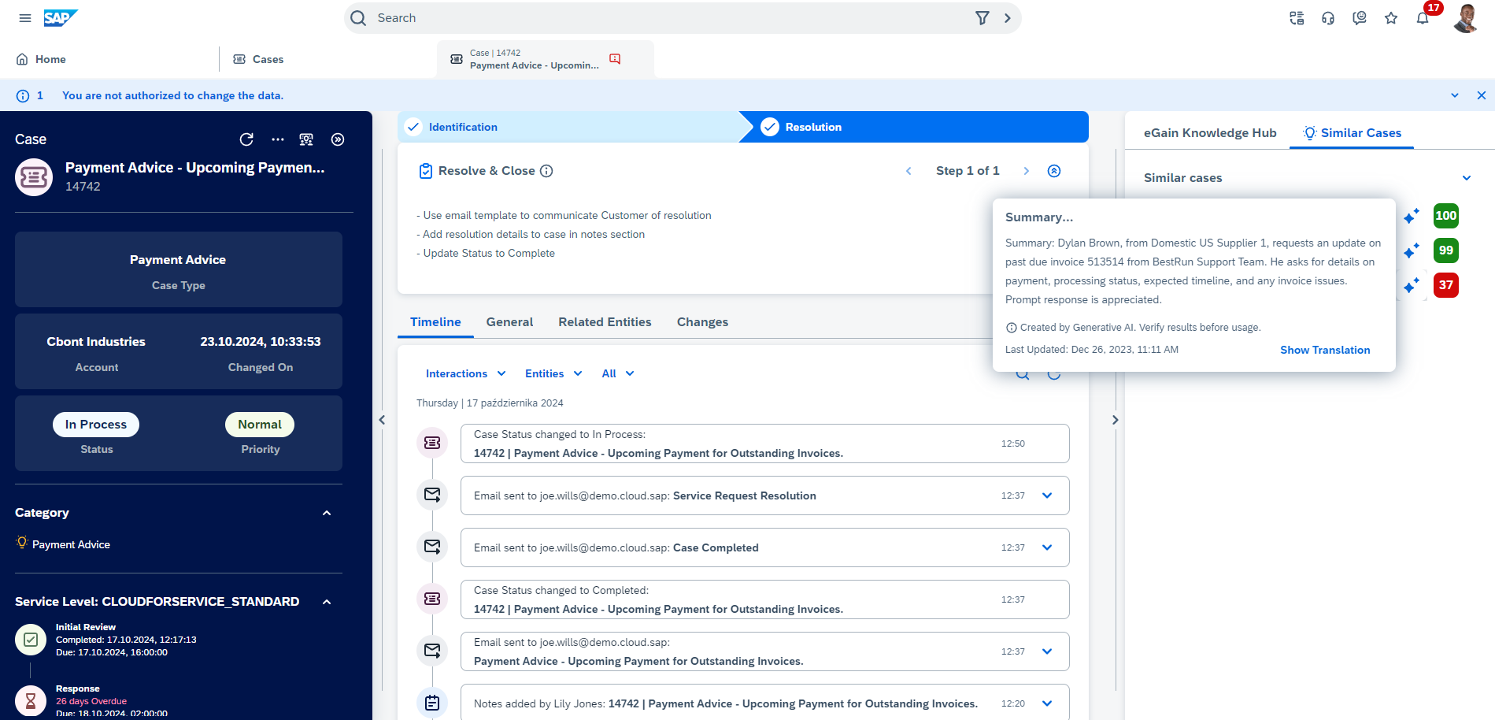Click AI sparkle icon beside score 99
1495x720 pixels.
[x=1412, y=251]
